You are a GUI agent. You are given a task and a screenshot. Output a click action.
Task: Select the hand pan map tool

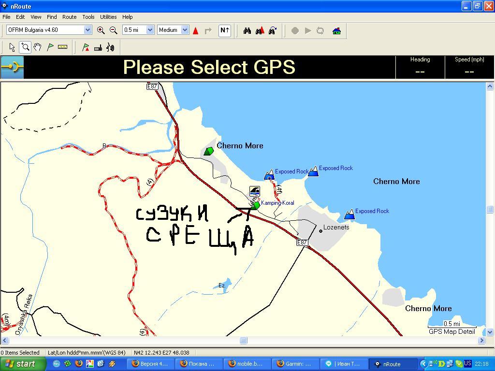pos(37,47)
